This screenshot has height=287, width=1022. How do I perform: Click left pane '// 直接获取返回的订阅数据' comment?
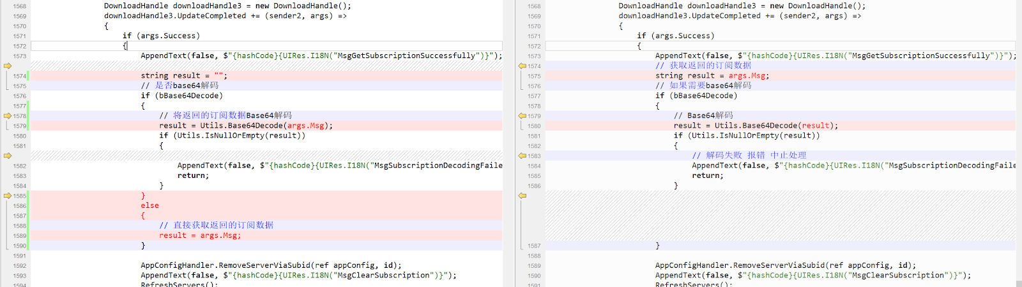[x=216, y=225]
